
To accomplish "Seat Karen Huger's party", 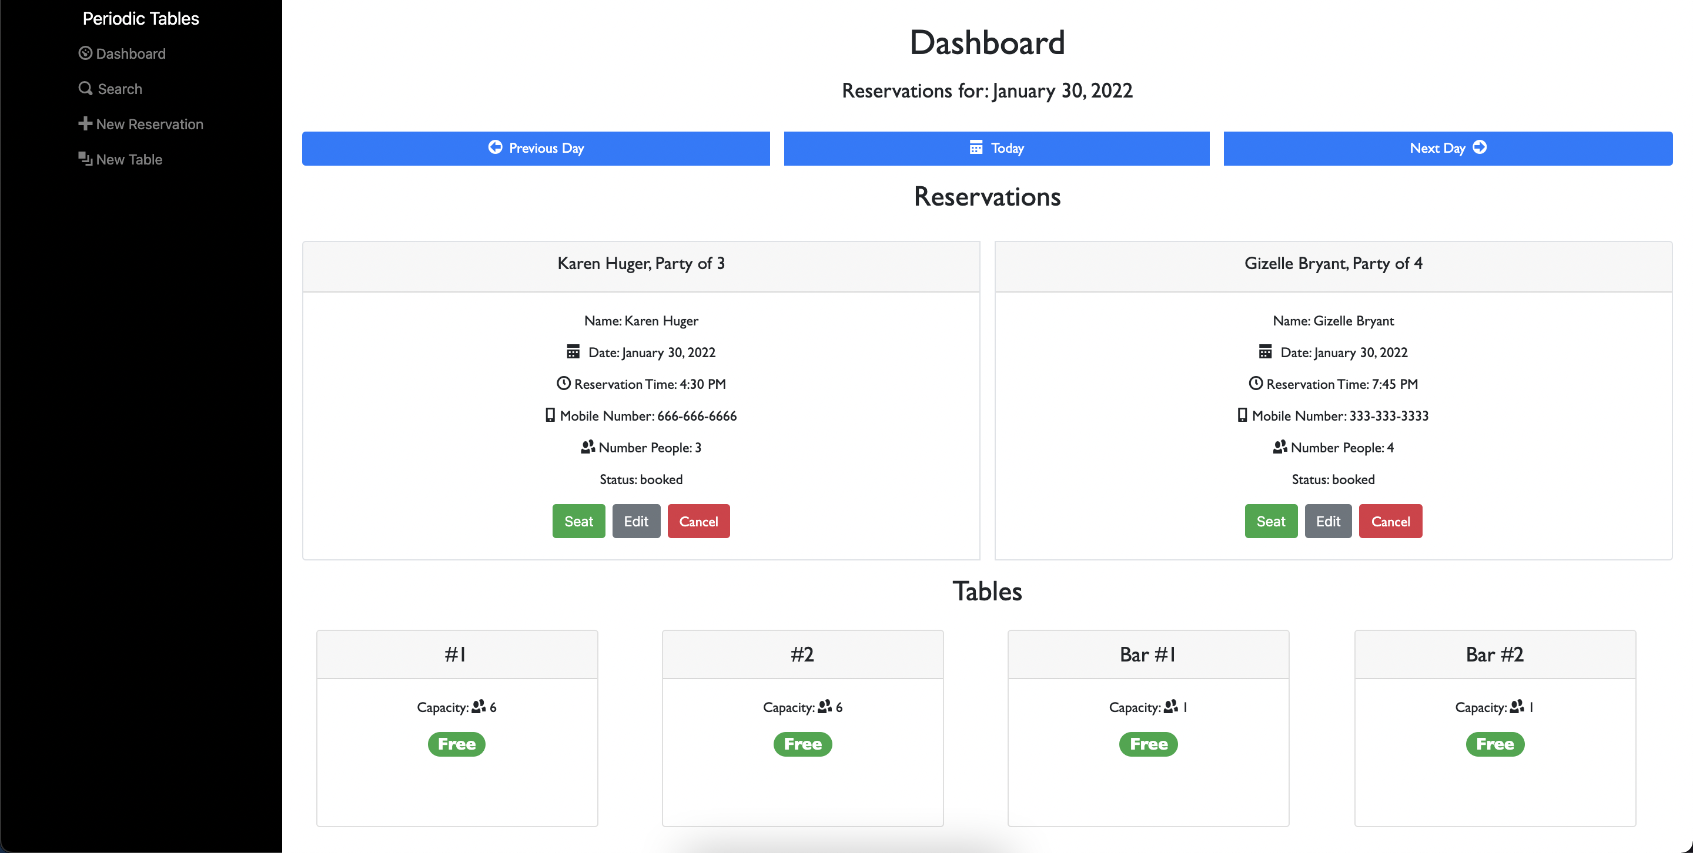I will 578,520.
